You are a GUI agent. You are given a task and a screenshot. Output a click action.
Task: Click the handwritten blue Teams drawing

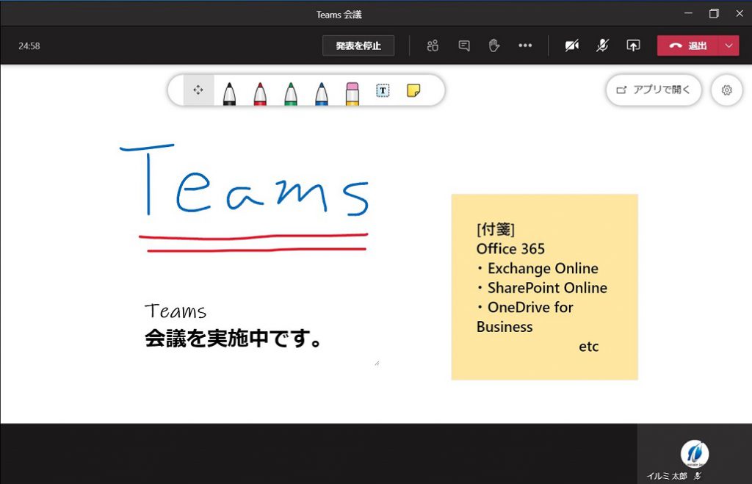click(245, 180)
